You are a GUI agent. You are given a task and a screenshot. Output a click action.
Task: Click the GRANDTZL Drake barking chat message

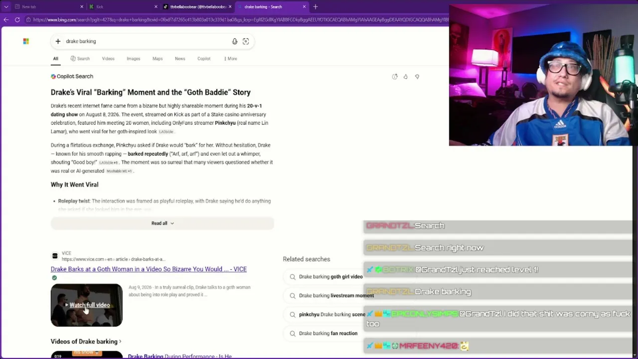497,292
